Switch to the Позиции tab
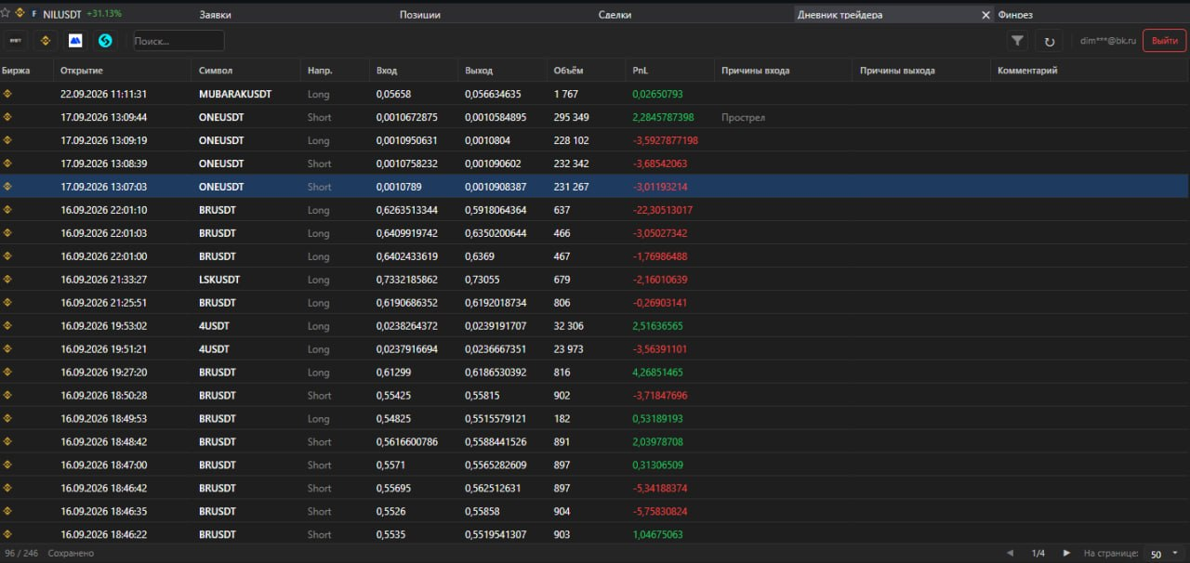Image resolution: width=1190 pixels, height=563 pixels. point(420,15)
